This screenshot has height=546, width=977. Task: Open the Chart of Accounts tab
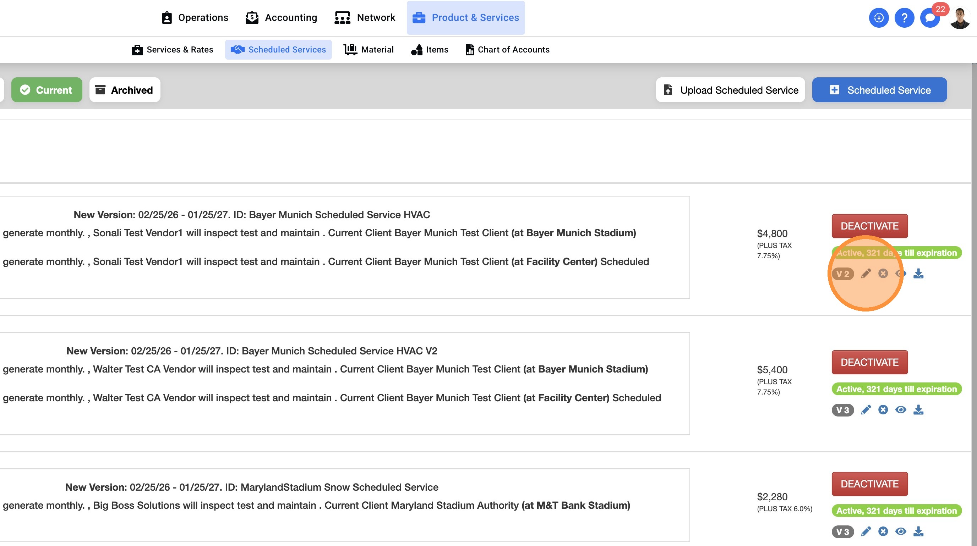coord(507,50)
